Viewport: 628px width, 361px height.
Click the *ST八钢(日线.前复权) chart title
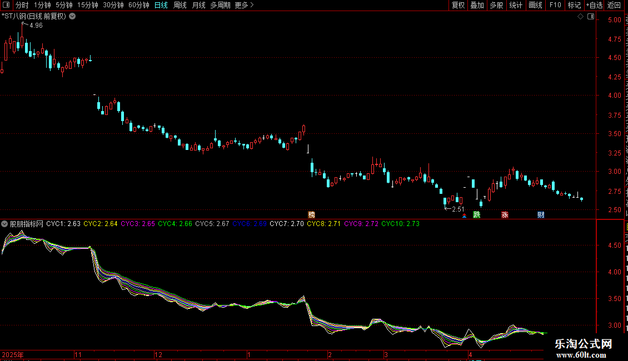click(x=34, y=17)
